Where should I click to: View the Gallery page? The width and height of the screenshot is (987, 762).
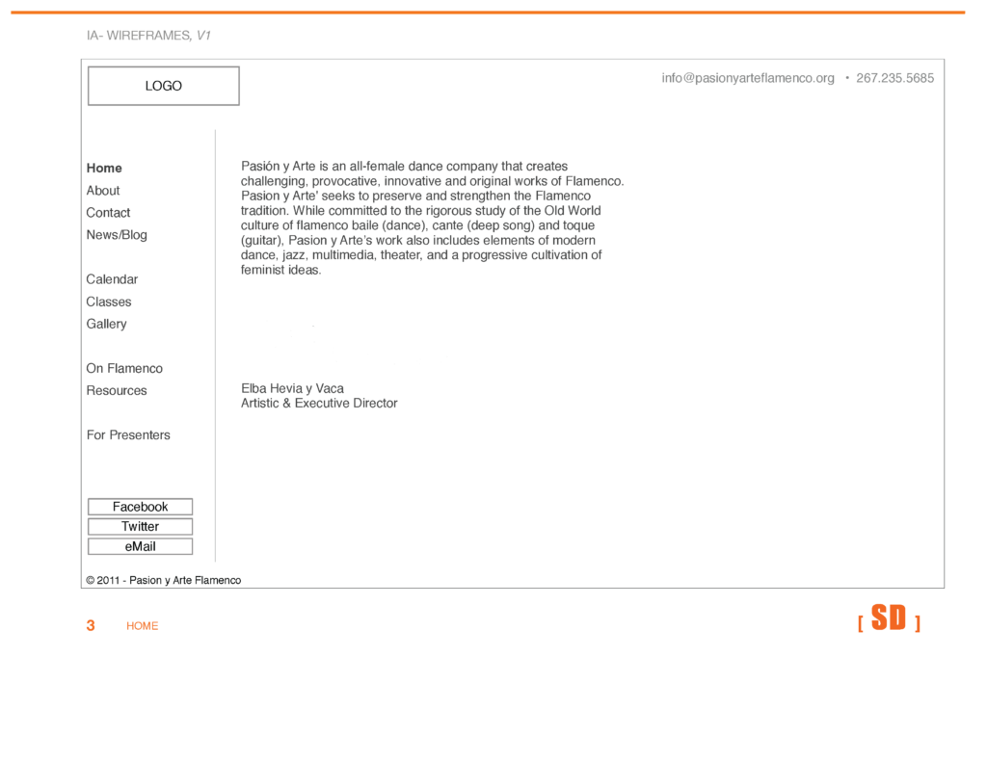tap(106, 324)
